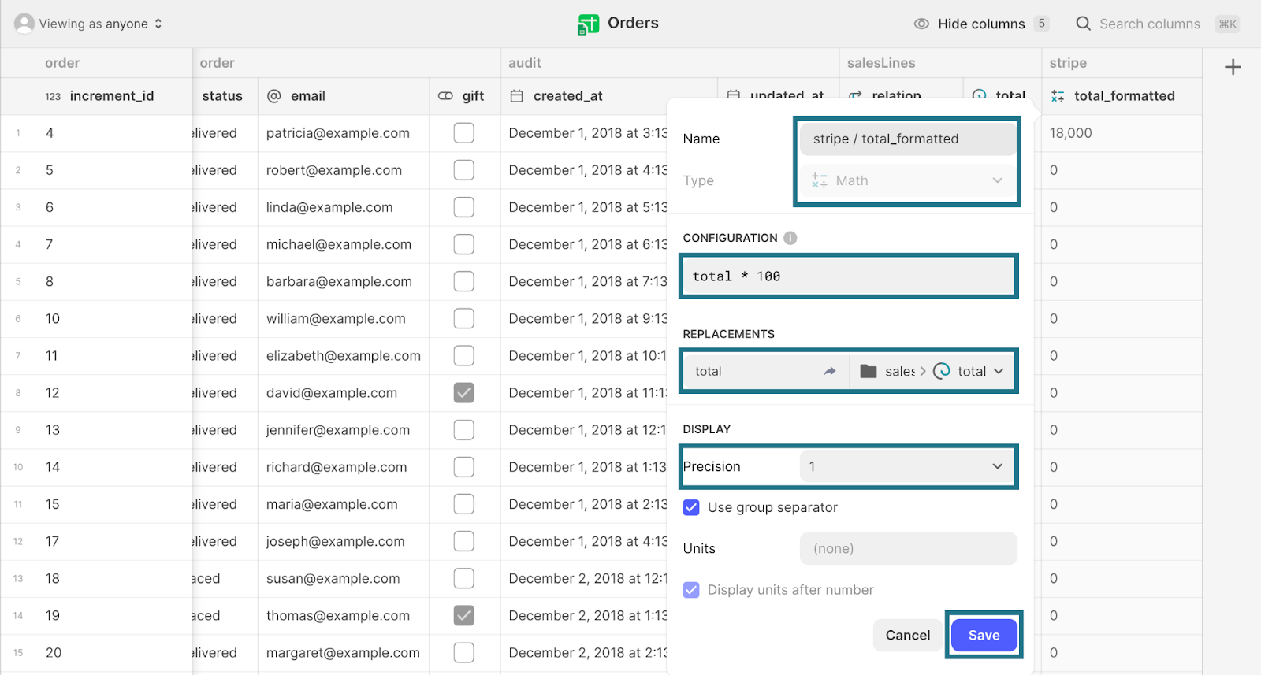Viewport: 1261px width, 675px height.
Task: Click the 18,000 total_formatted cell
Action: coord(1122,133)
